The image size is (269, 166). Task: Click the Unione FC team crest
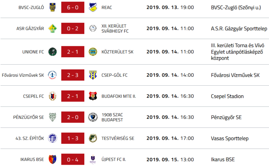click(53, 52)
